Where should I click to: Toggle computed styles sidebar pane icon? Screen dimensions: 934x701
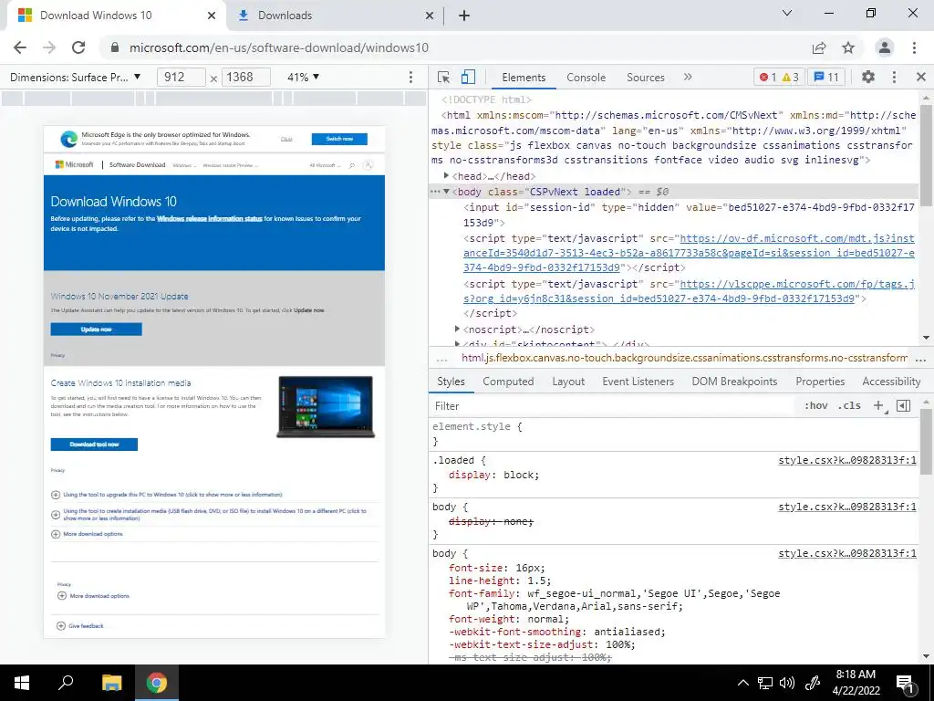point(904,405)
